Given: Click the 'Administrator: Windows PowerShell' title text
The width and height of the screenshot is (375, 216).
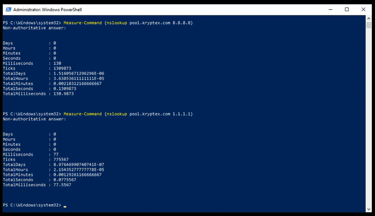Looking at the screenshot, I should pyautogui.click(x=48, y=10).
